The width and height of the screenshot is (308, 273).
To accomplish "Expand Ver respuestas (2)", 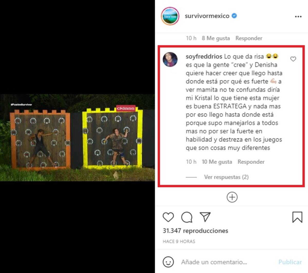I will coord(226,177).
